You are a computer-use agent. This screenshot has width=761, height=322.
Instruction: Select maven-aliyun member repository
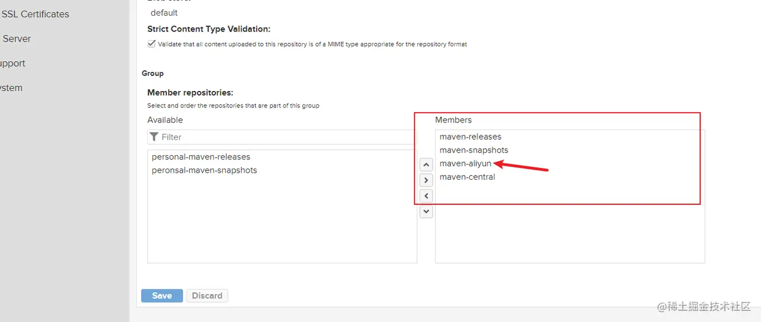466,163
